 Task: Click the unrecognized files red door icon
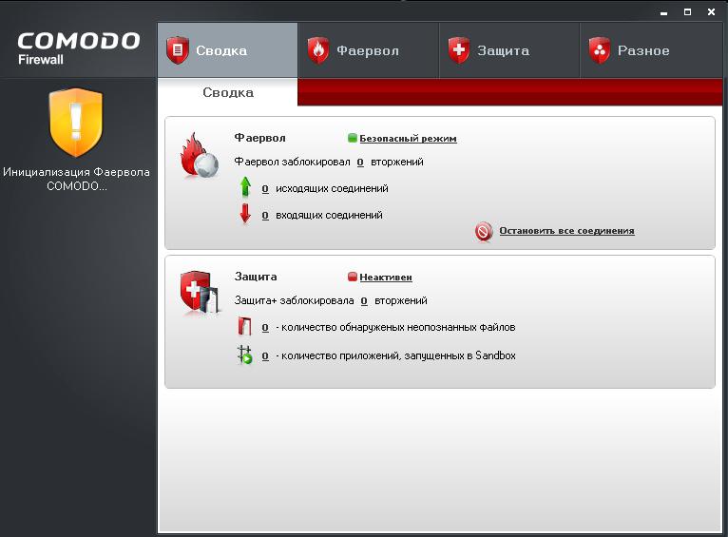click(244, 326)
